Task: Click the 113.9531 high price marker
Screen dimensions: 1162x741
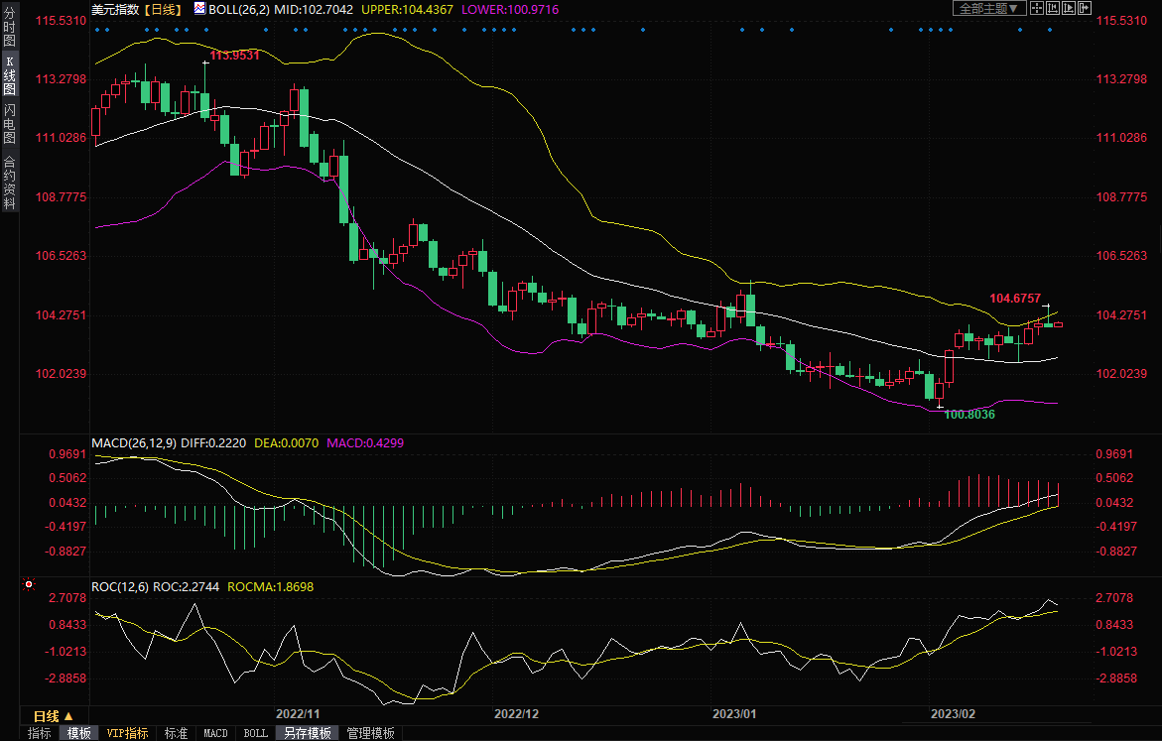Action: 234,56
